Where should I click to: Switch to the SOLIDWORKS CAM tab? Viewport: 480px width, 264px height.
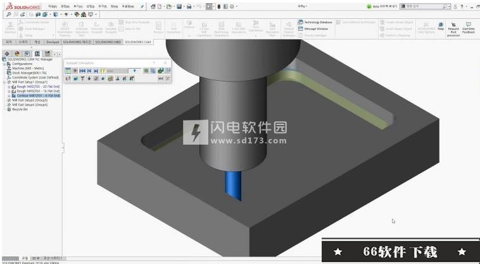pyautogui.click(x=138, y=42)
